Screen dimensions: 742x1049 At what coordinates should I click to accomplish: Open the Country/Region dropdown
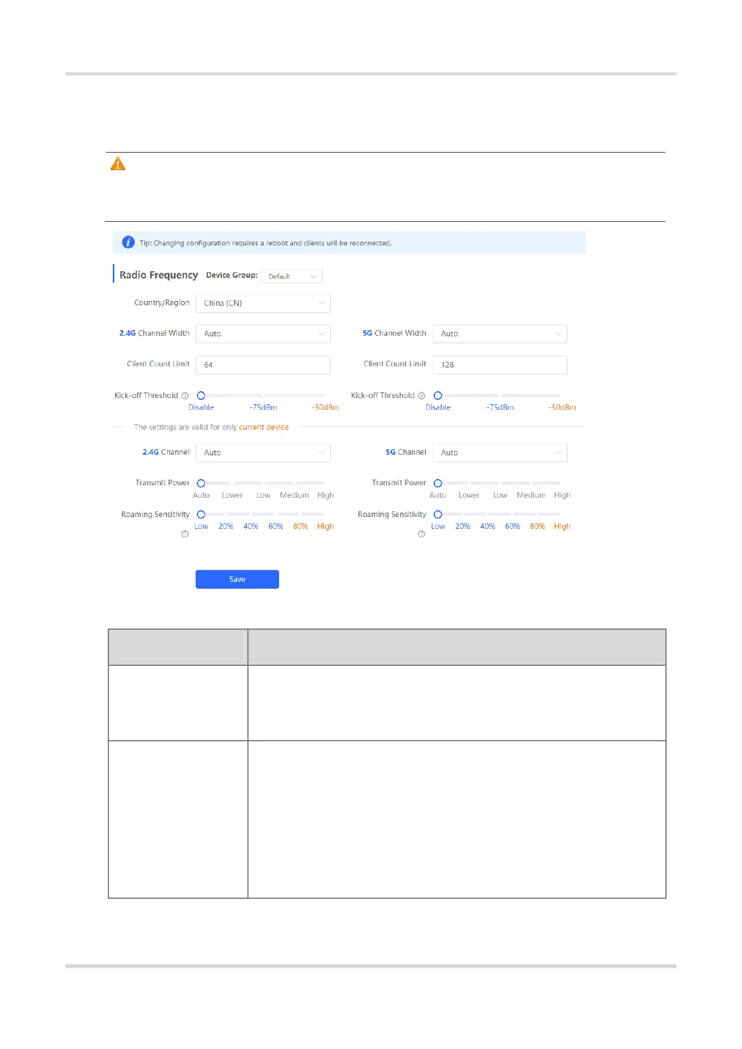coord(263,303)
